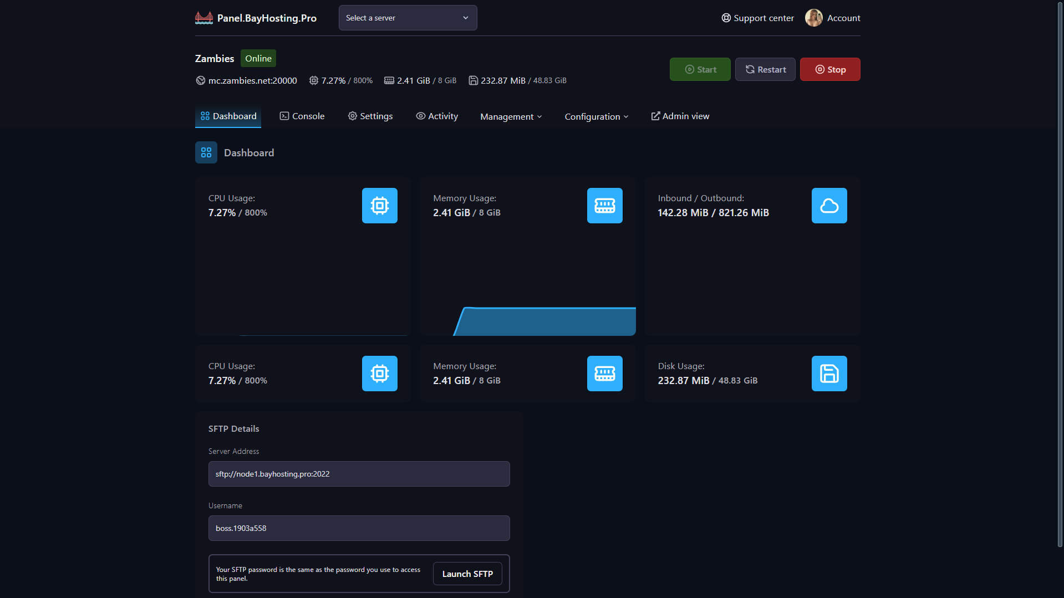Click stop icon inside Stop button

point(819,69)
